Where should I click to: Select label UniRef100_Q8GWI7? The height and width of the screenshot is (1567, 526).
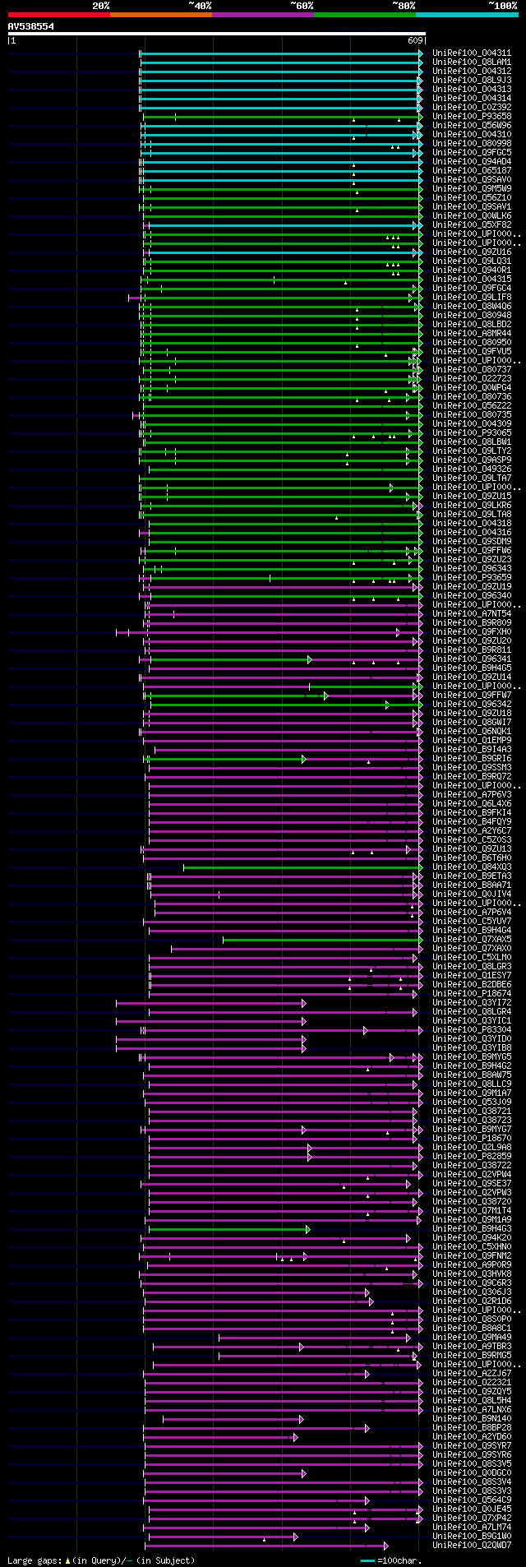[472, 723]
